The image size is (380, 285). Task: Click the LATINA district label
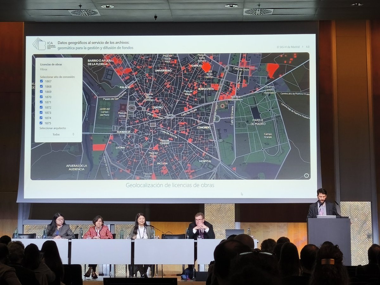coord(120,147)
